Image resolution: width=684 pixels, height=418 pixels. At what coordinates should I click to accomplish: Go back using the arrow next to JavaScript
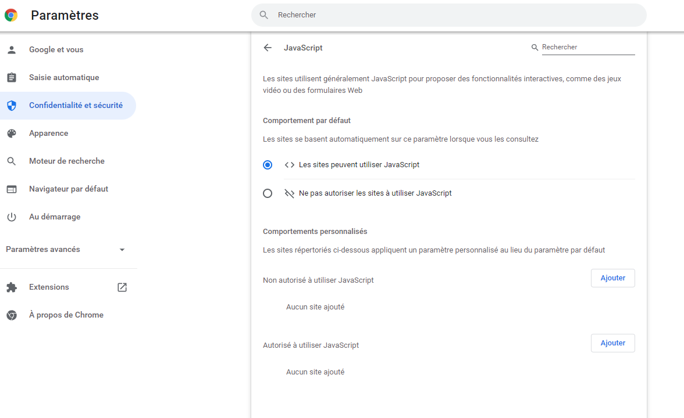tap(268, 48)
